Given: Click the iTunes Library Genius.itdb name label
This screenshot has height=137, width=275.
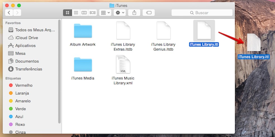Looking at the screenshot, I should (x=163, y=47).
